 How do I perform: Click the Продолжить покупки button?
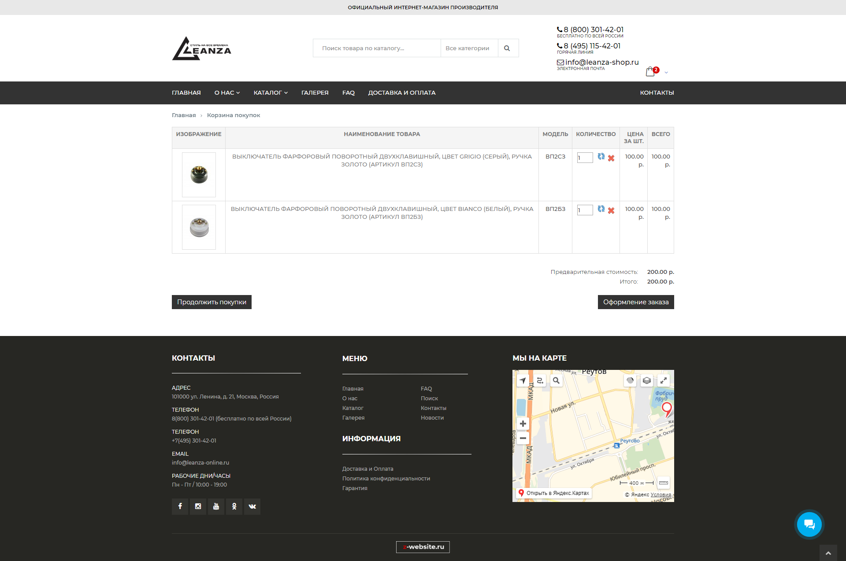click(x=211, y=302)
